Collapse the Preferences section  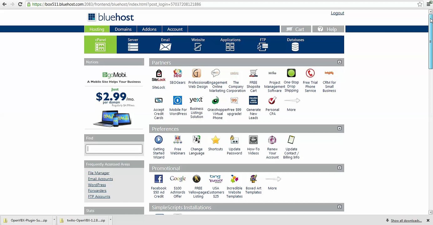[x=339, y=128]
